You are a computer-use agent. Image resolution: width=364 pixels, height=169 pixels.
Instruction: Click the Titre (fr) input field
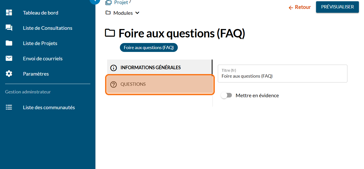click(x=282, y=76)
